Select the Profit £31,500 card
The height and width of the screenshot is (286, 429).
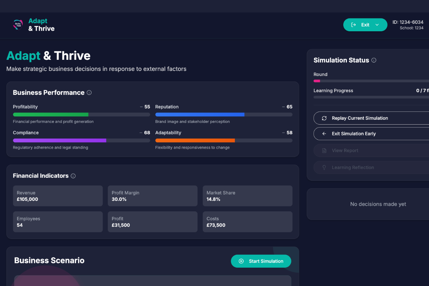tap(153, 222)
